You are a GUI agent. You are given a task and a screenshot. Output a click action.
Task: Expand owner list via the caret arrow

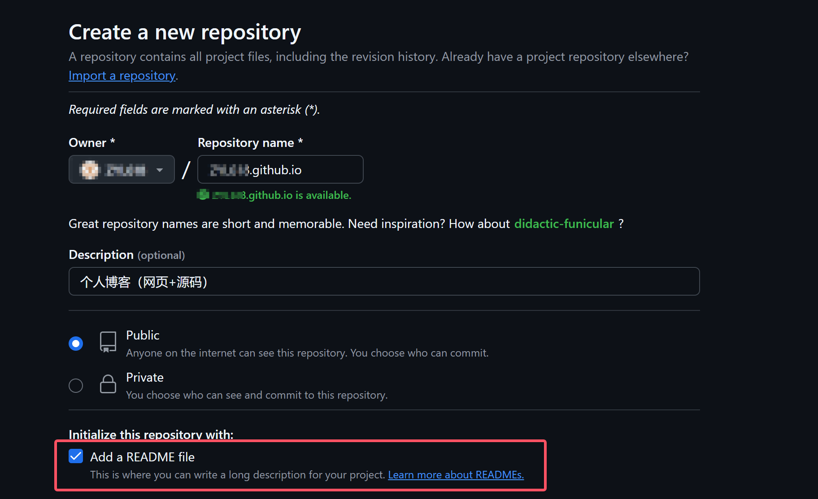pos(160,170)
